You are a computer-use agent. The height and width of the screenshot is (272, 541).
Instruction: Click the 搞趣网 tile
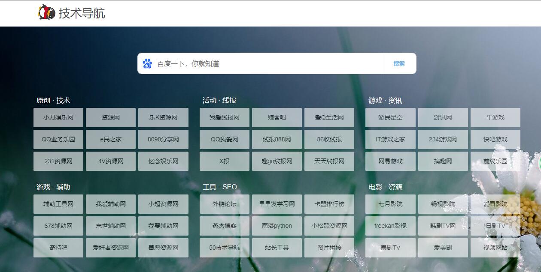tap(443, 161)
